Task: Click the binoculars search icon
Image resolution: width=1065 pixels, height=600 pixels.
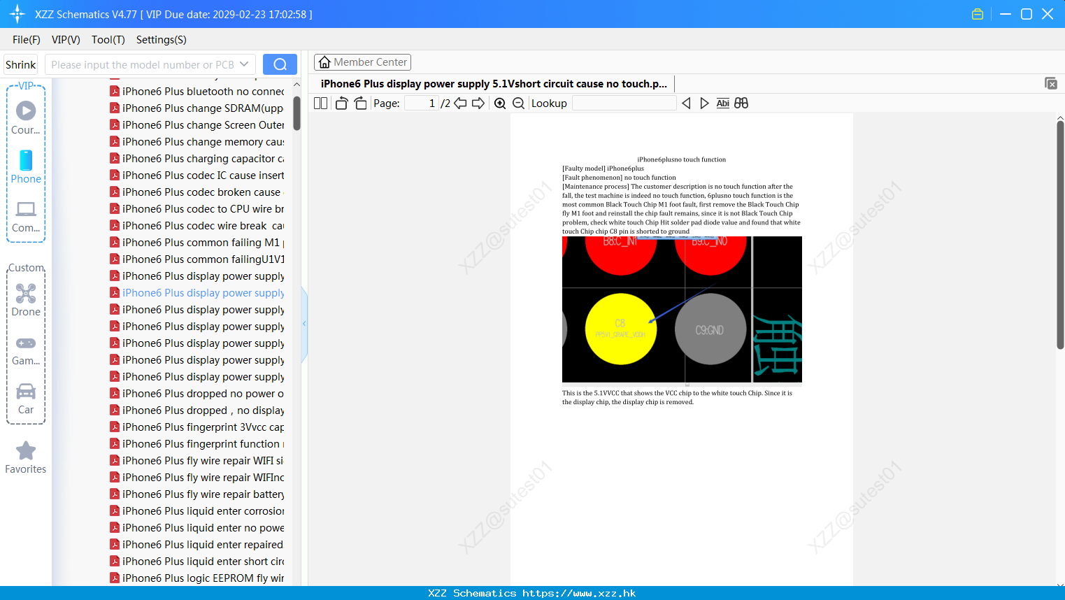Action: (741, 103)
